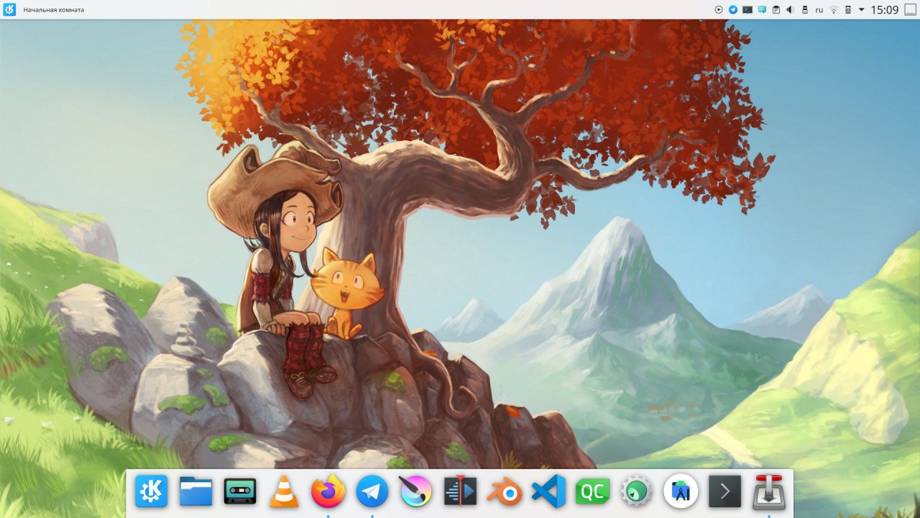Open the gear-shaped system monitor app
920x518 pixels.
pos(637,492)
